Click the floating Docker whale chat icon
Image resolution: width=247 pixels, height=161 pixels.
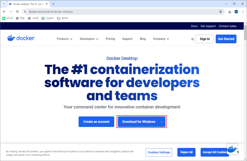(x=232, y=149)
